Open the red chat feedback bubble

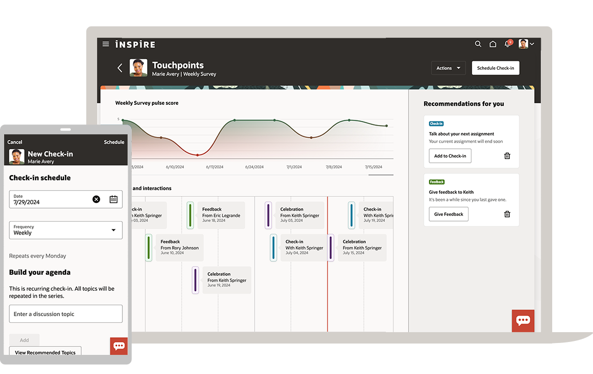[x=523, y=320]
